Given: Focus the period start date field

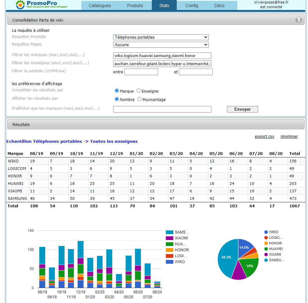Looking at the screenshot, I should (x=141, y=72).
